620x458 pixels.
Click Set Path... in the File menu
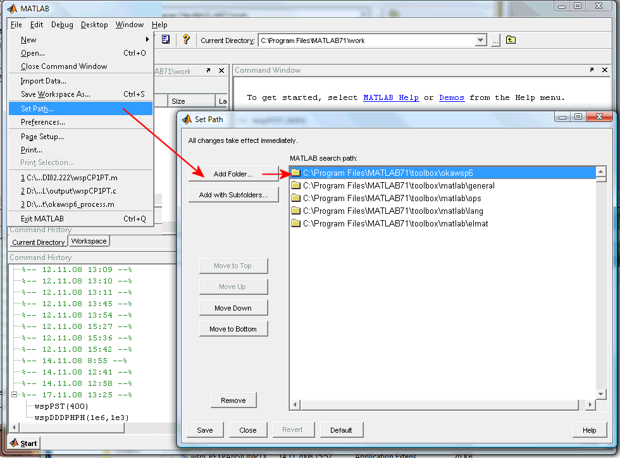(81, 108)
